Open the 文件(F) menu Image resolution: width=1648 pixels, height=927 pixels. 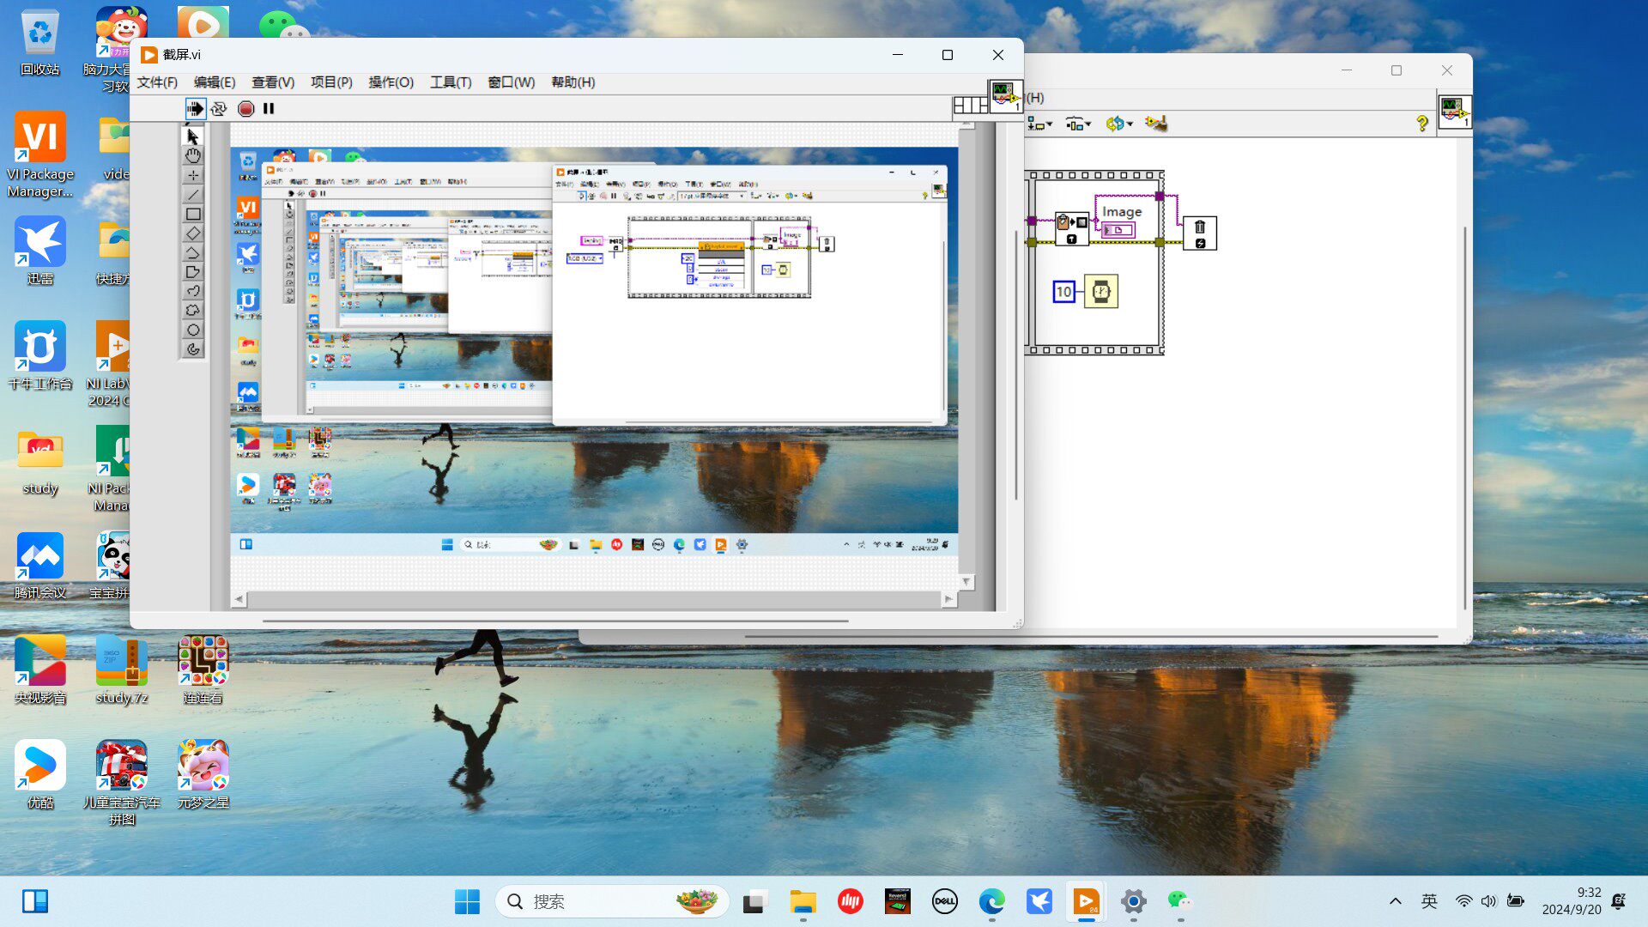[157, 82]
